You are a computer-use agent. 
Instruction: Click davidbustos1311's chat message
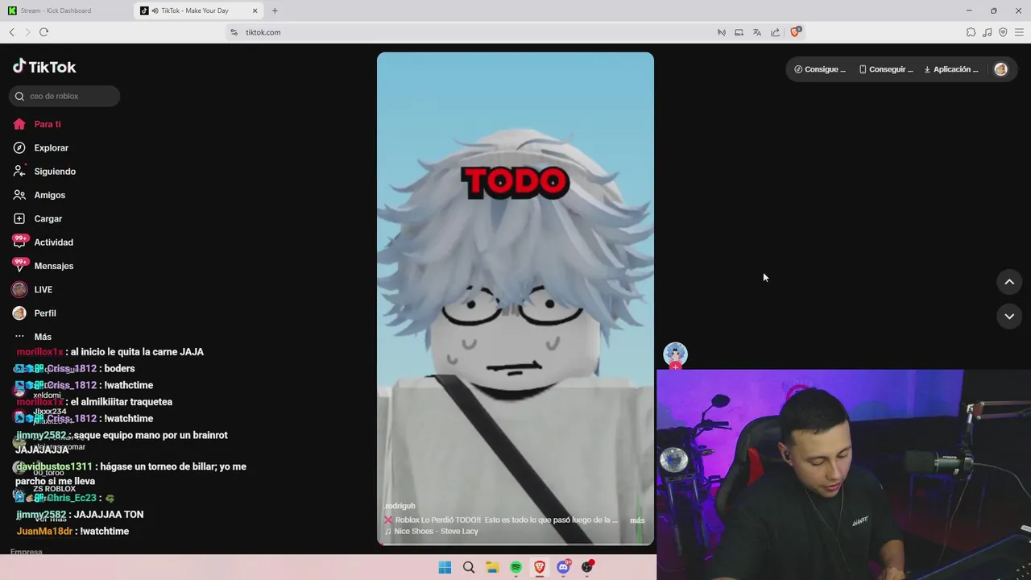click(130, 474)
